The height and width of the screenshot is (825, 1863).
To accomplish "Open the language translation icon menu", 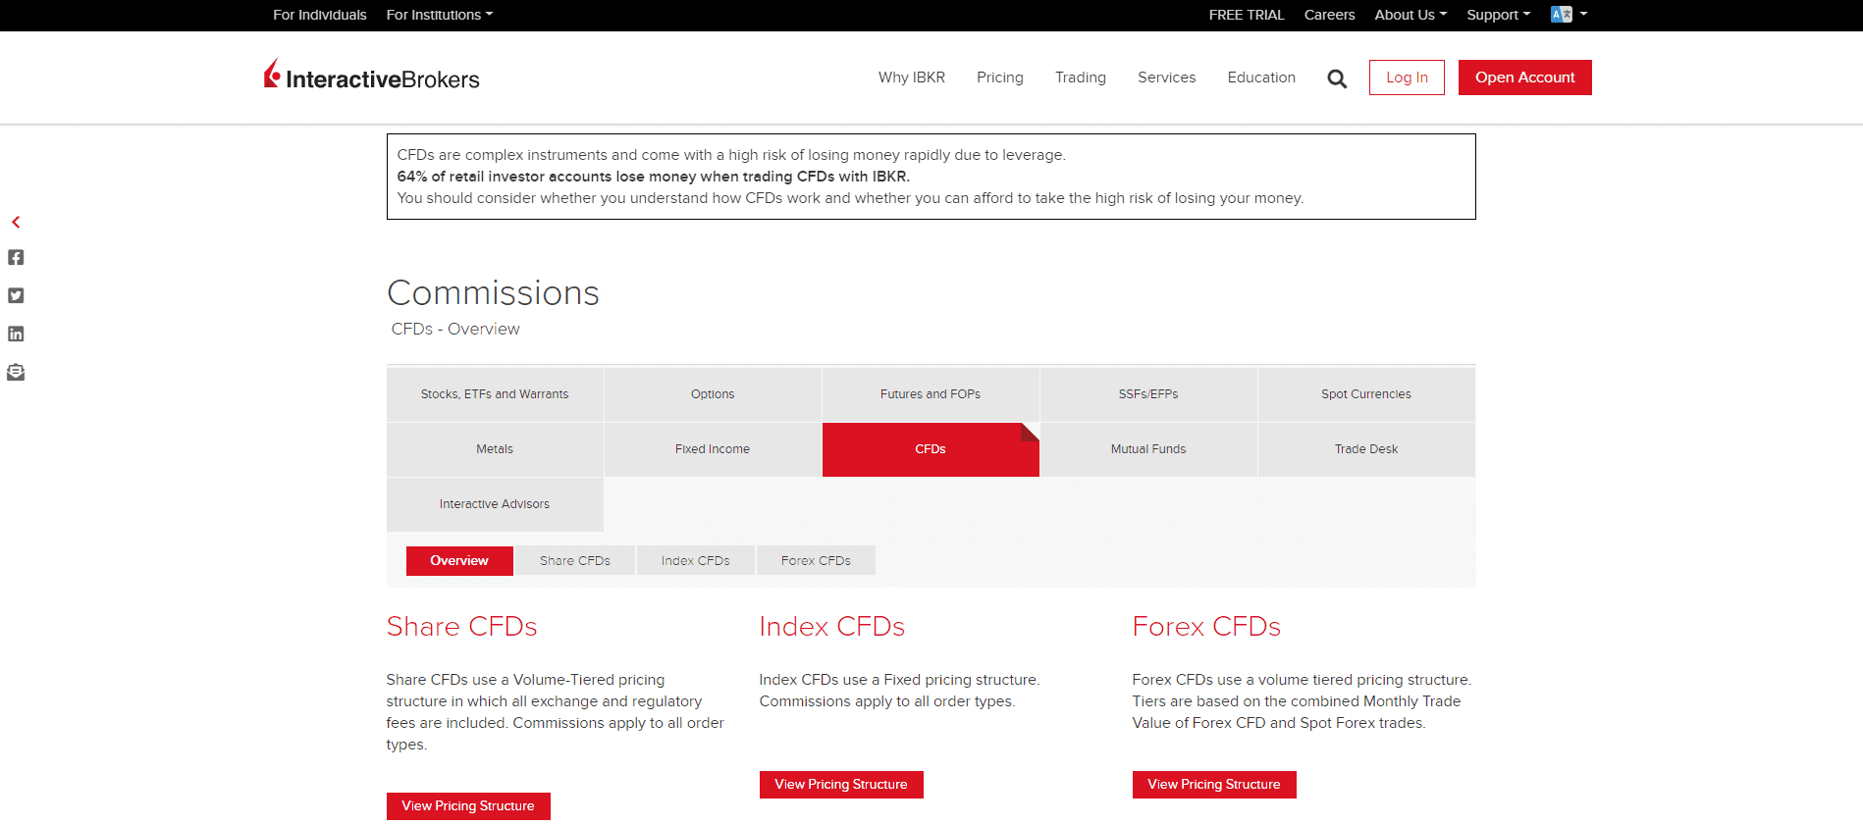I will pos(1569,15).
